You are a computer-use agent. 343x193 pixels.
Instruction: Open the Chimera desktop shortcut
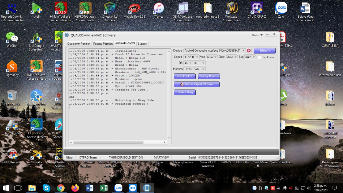coord(36,156)
